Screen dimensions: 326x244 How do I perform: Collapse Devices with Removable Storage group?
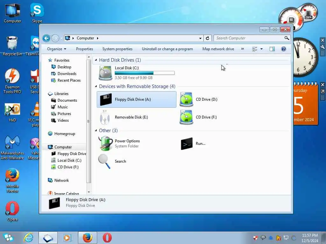tap(96, 86)
